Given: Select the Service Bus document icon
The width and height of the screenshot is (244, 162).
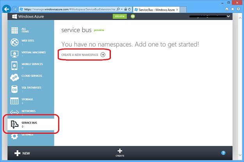Looking at the screenshot, I should pos(14,124).
